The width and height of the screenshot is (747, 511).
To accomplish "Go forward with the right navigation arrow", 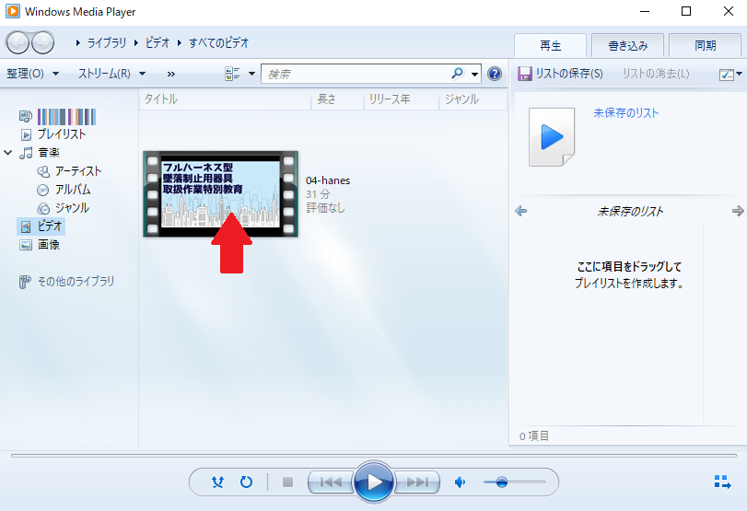I will (x=43, y=43).
